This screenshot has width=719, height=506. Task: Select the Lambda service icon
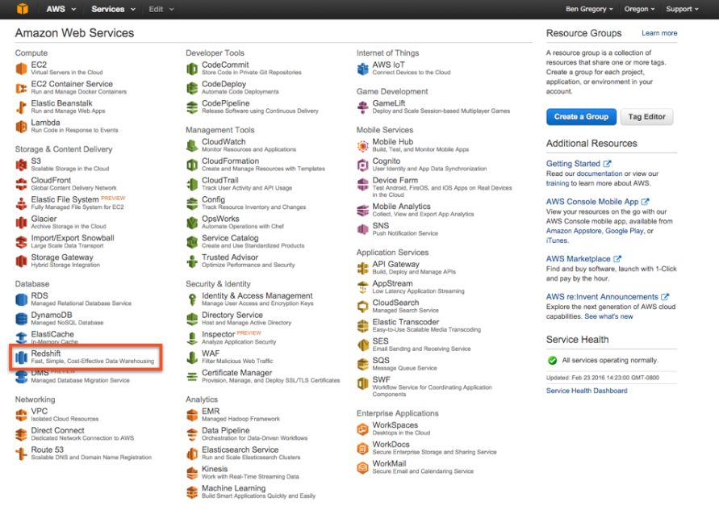[22, 127]
